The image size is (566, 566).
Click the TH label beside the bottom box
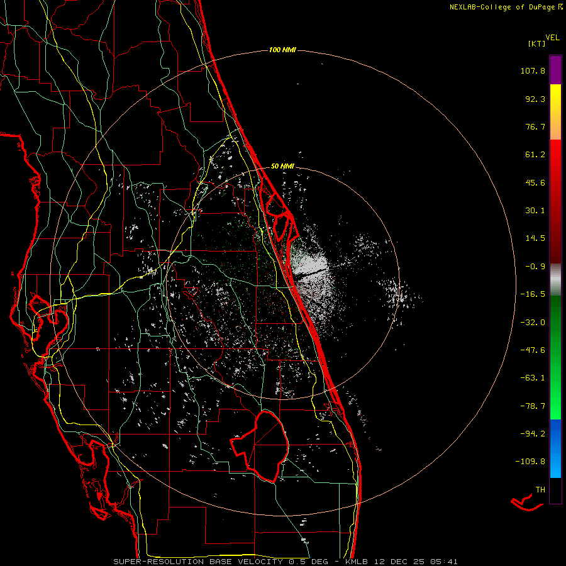(x=540, y=489)
